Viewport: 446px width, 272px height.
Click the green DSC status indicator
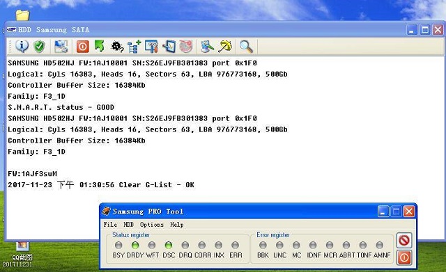pos(169,245)
